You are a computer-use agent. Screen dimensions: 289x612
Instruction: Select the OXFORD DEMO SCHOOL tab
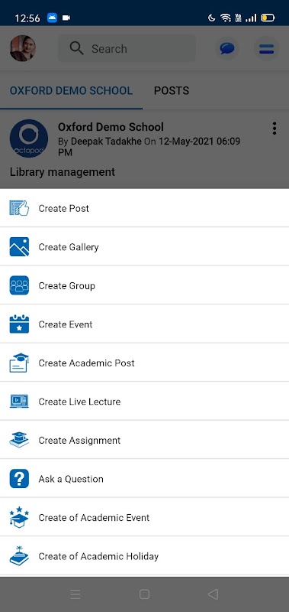(x=71, y=90)
